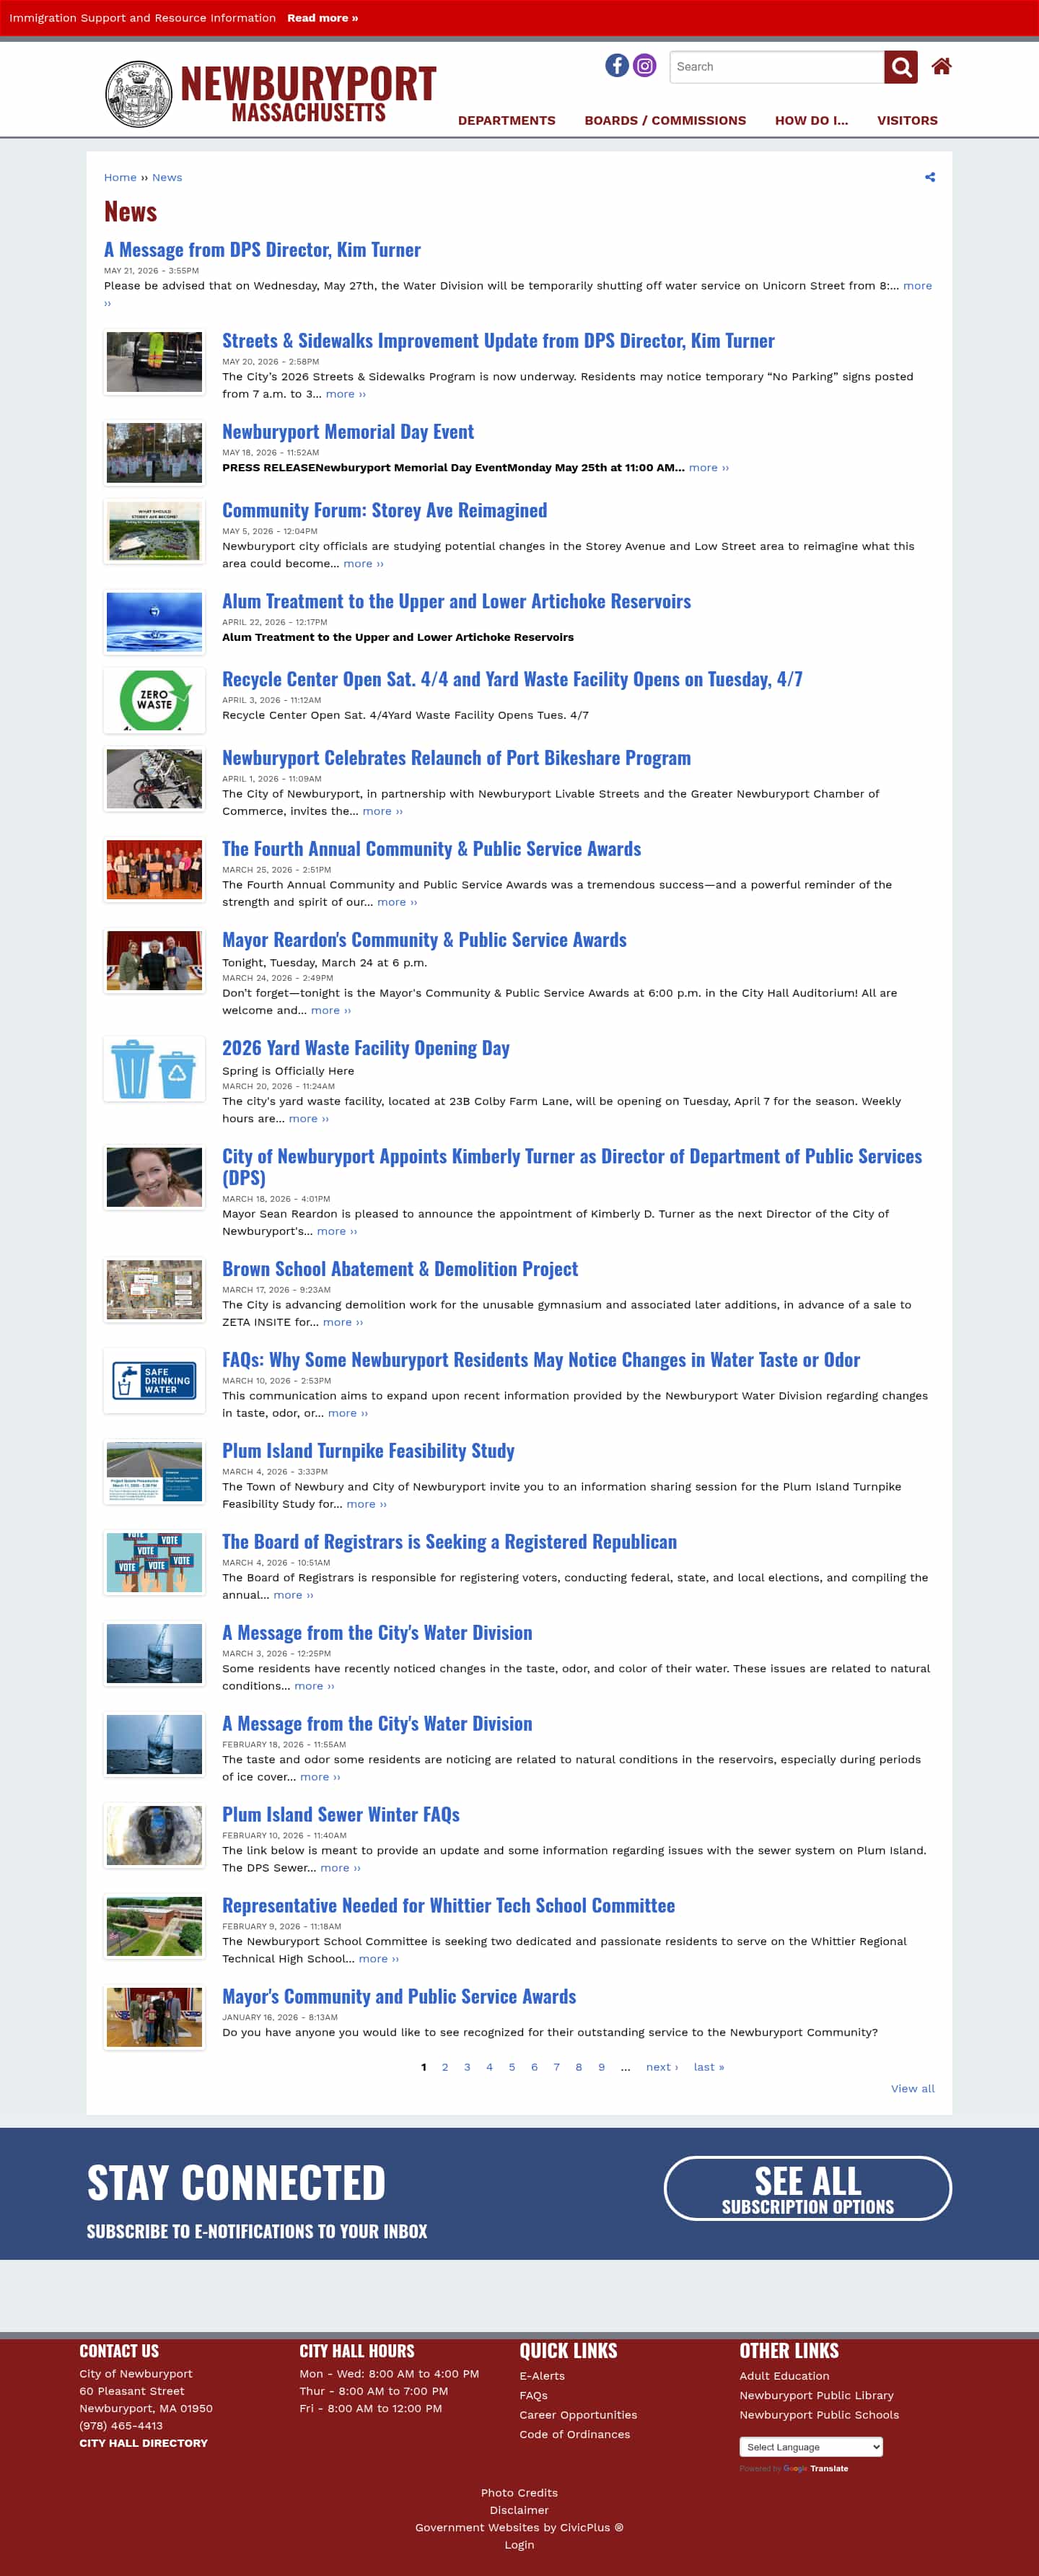Viewport: 1039px width, 2576px height.
Task: Click the next › pagination link
Action: click(x=662, y=2067)
